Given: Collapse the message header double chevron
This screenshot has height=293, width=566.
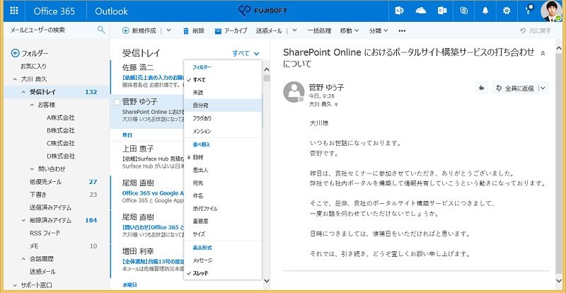Looking at the screenshot, I should [x=543, y=53].
